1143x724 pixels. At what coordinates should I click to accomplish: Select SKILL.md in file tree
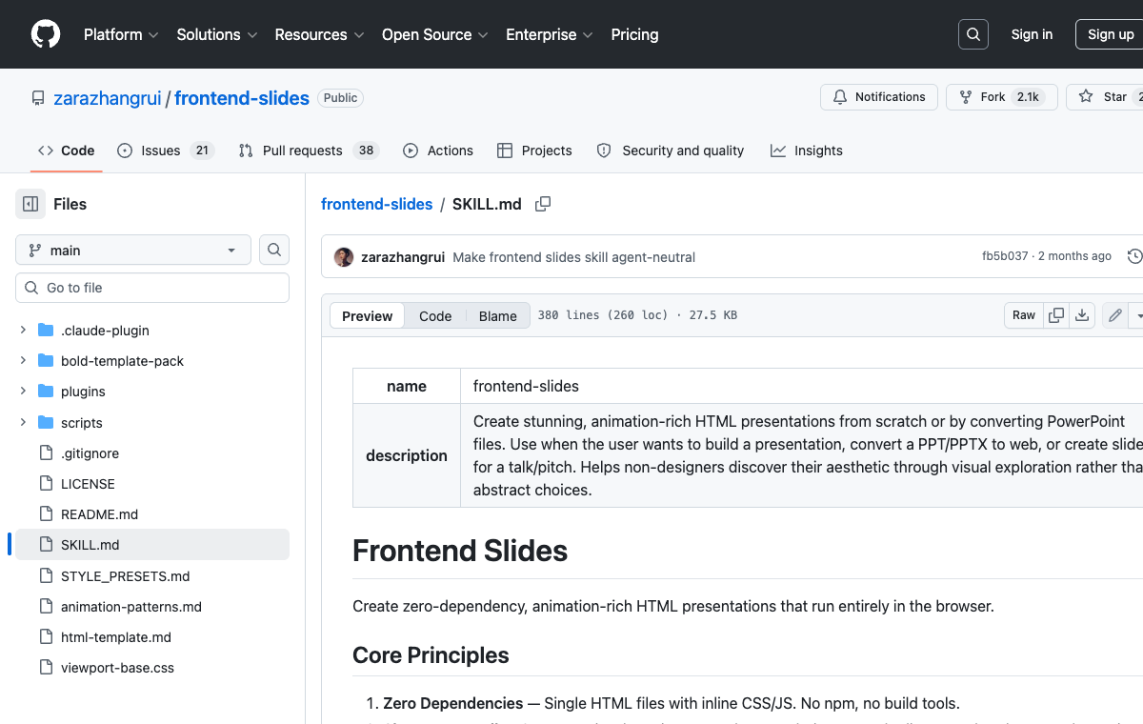[152, 545]
